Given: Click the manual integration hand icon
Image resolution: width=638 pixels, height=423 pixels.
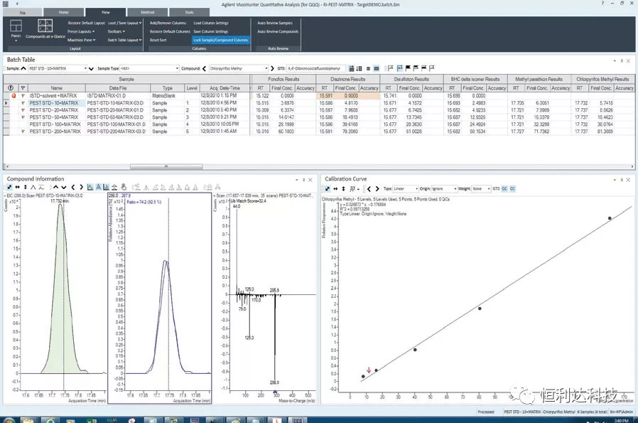Looking at the screenshot, I should point(124,188).
